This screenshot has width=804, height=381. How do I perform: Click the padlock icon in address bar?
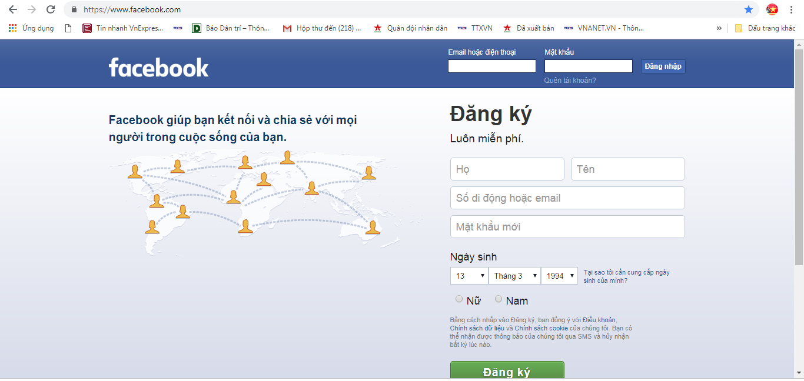click(x=74, y=9)
